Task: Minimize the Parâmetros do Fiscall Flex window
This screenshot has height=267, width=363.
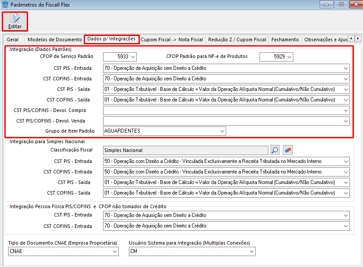Action: 327,4
